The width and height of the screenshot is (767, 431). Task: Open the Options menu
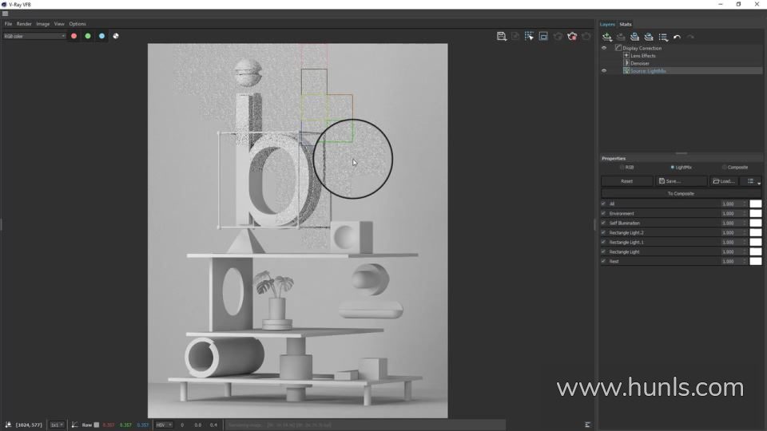[x=77, y=24]
